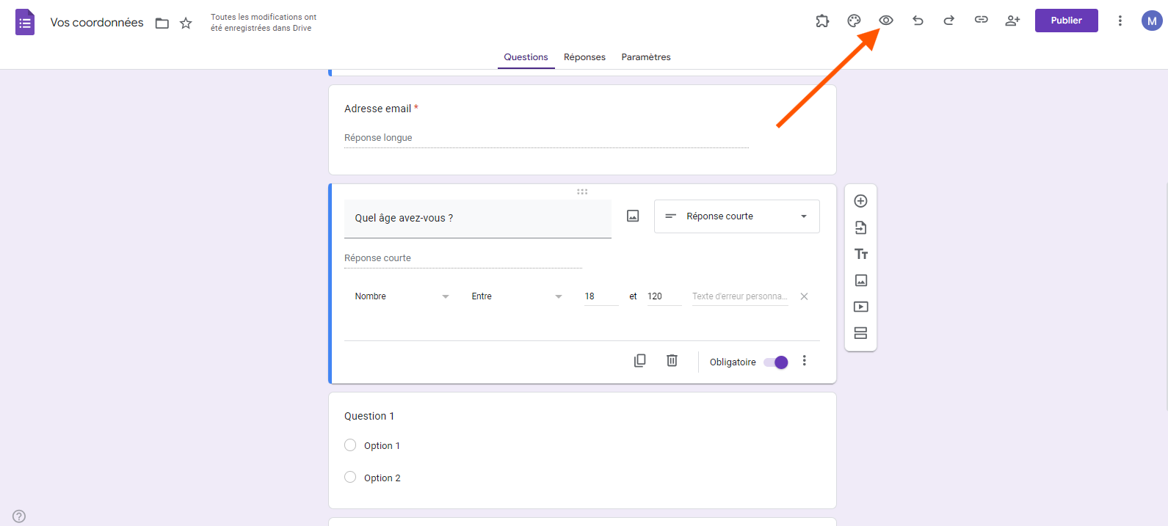Add a video from the sidebar
Viewport: 1168px width, 526px height.
(x=861, y=307)
